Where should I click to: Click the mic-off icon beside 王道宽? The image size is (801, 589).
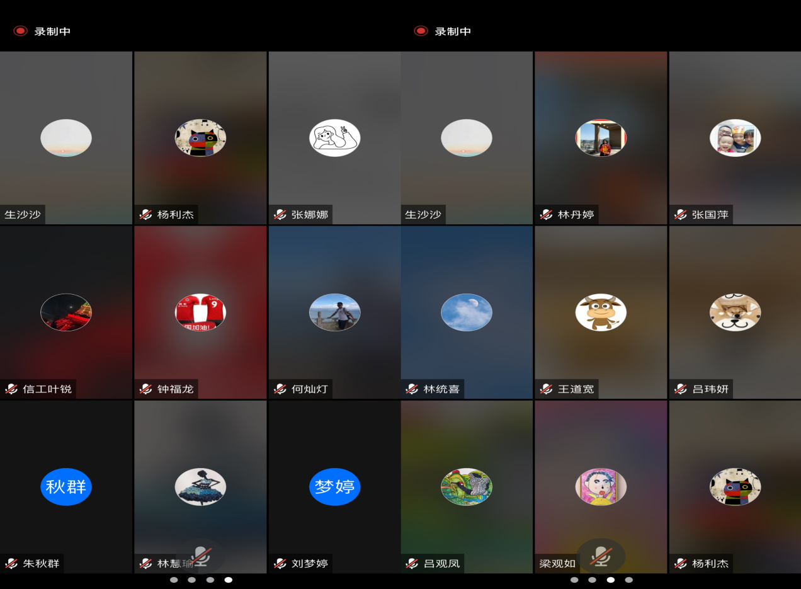pyautogui.click(x=547, y=389)
